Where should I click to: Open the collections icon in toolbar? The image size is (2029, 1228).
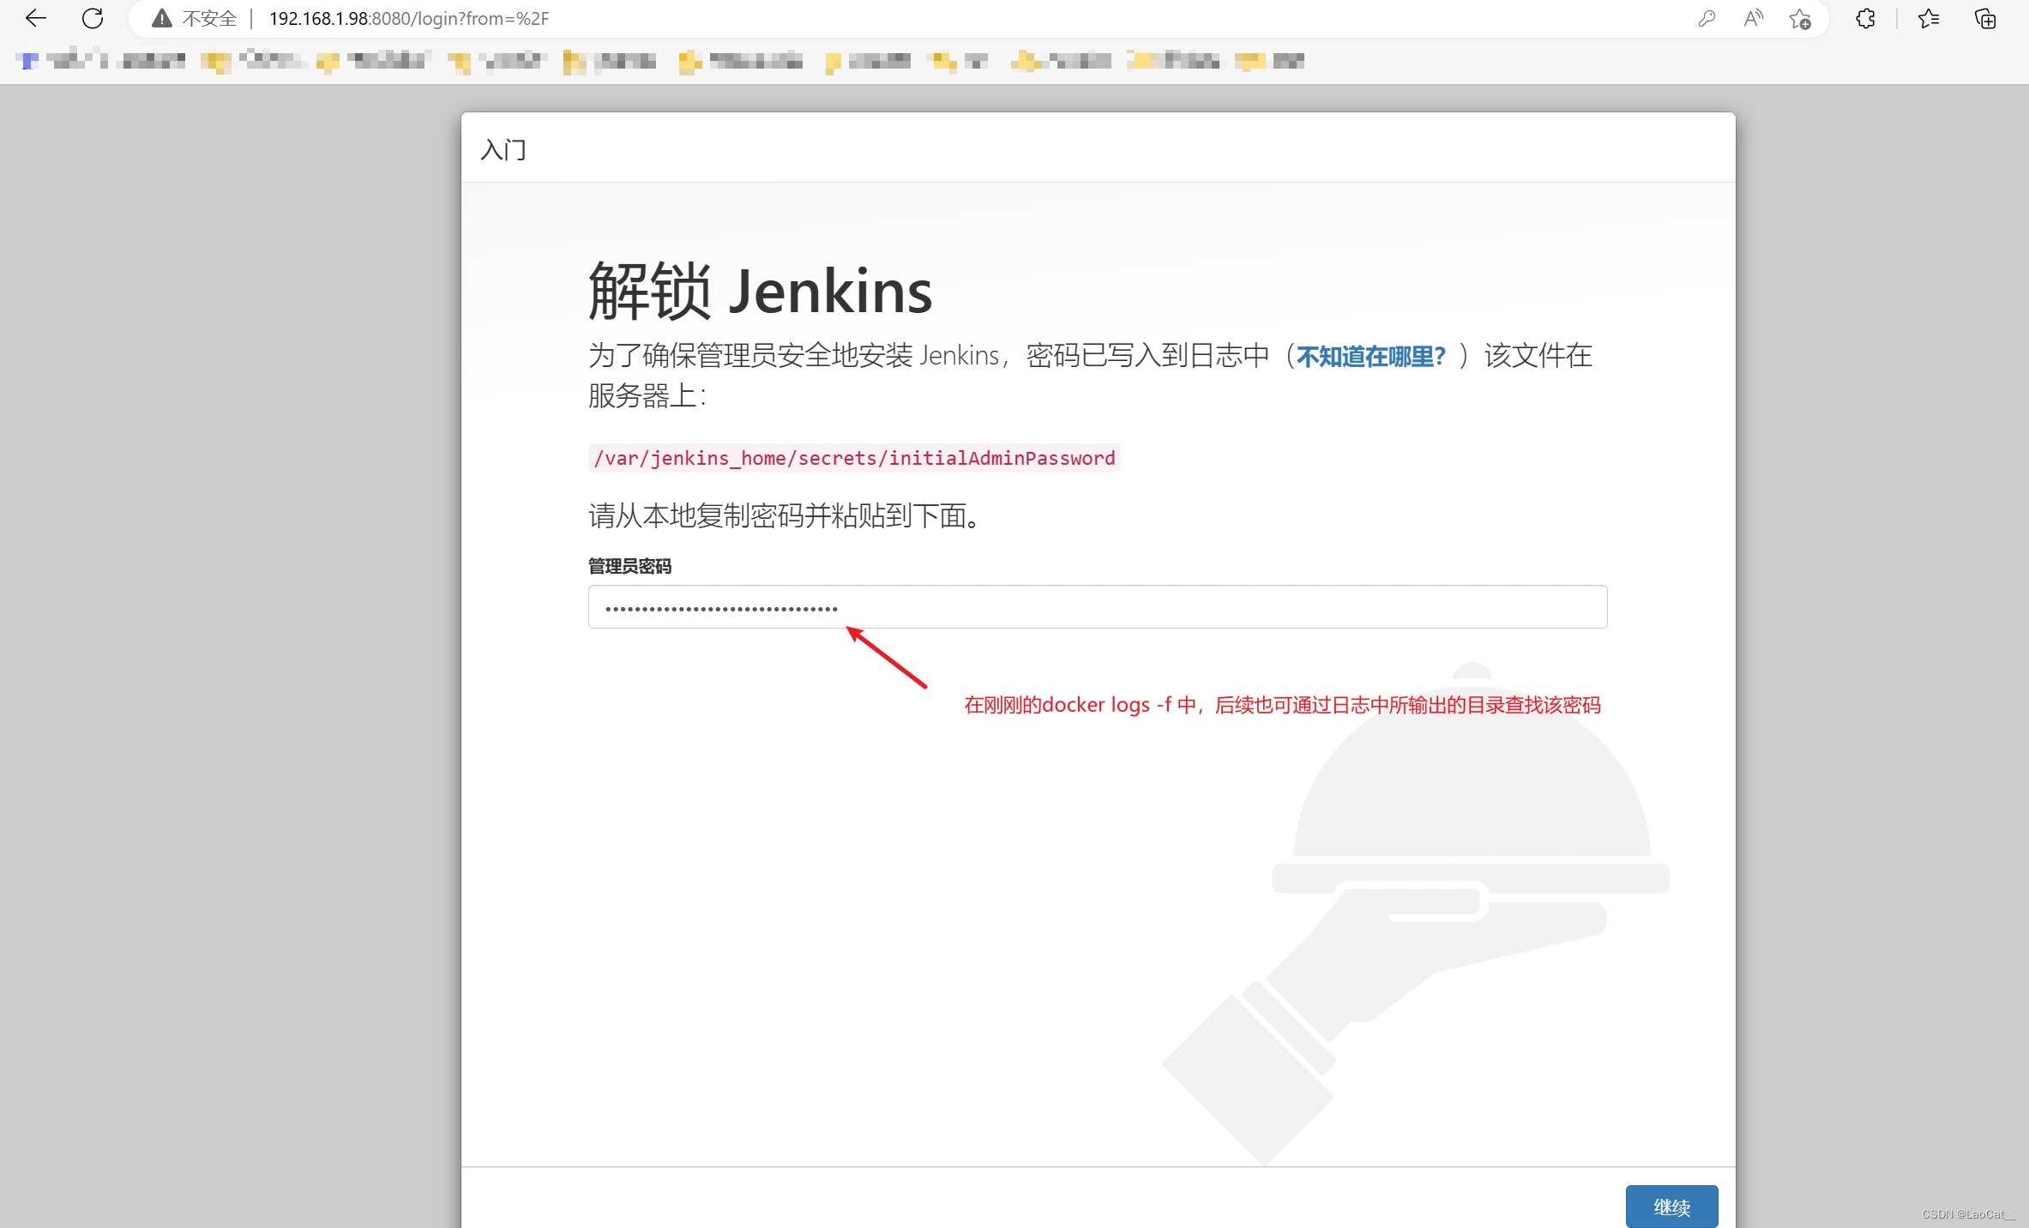tap(1985, 18)
